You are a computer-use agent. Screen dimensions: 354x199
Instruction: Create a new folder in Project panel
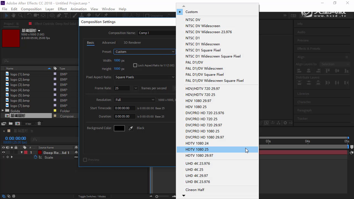click(x=10, y=124)
